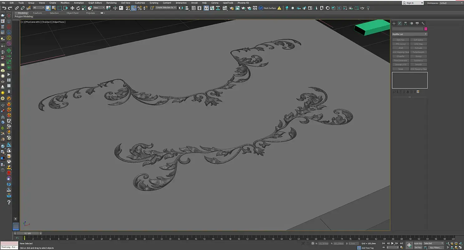Screen dimensions: 464x250
Task: Activate the Select Object tool
Action: click(48, 8)
